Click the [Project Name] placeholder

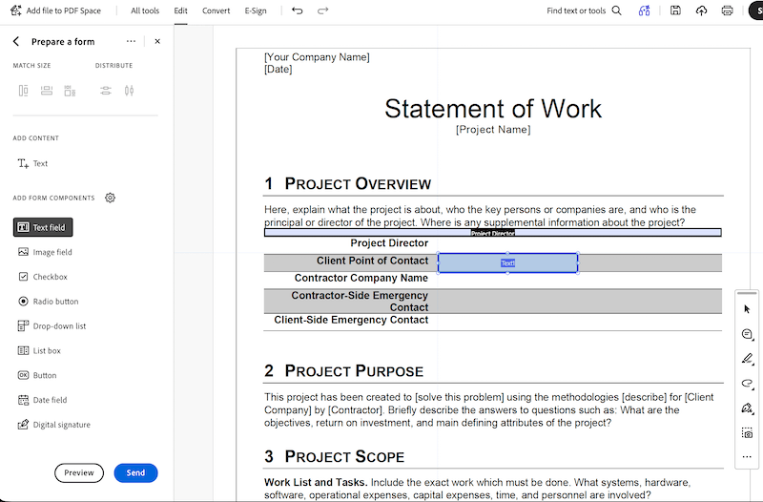(493, 130)
